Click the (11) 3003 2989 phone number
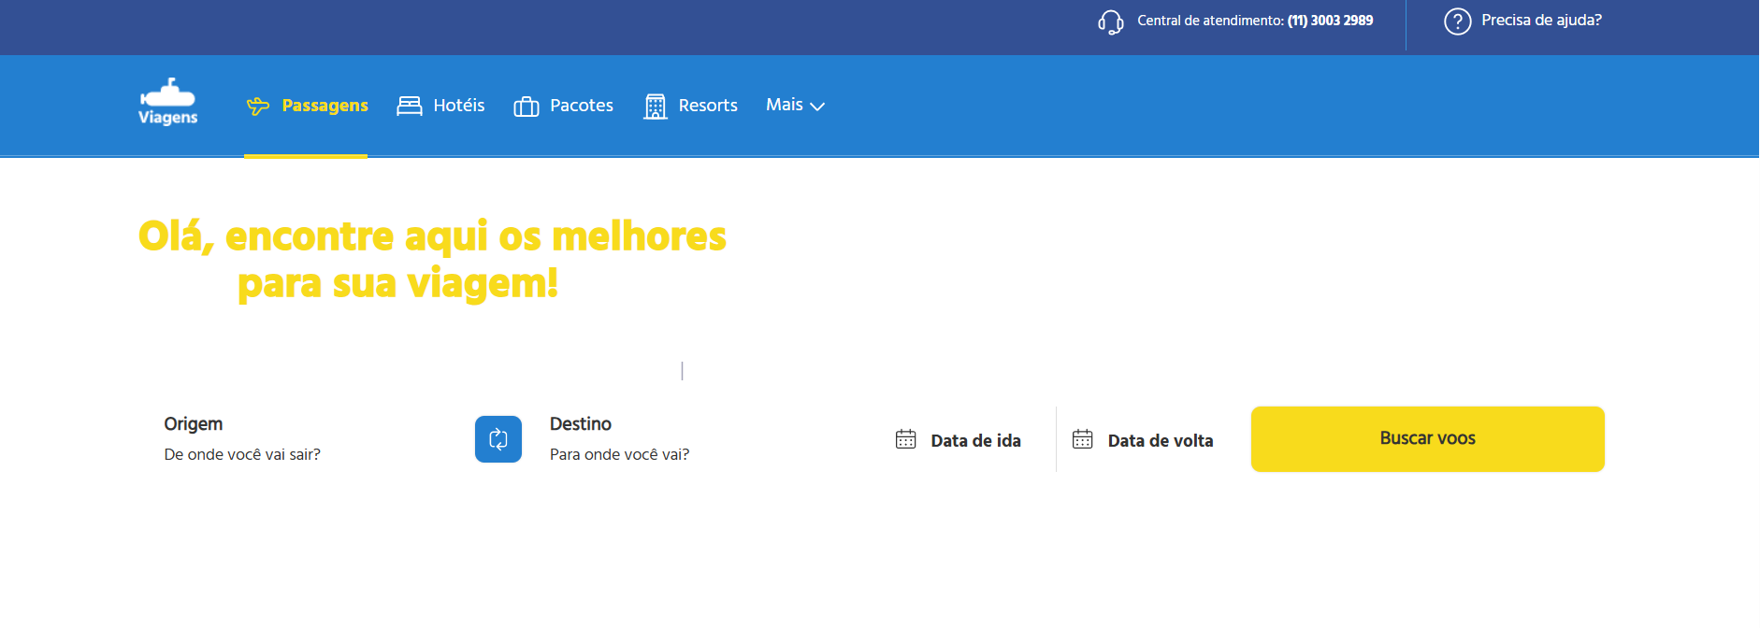 1330,21
